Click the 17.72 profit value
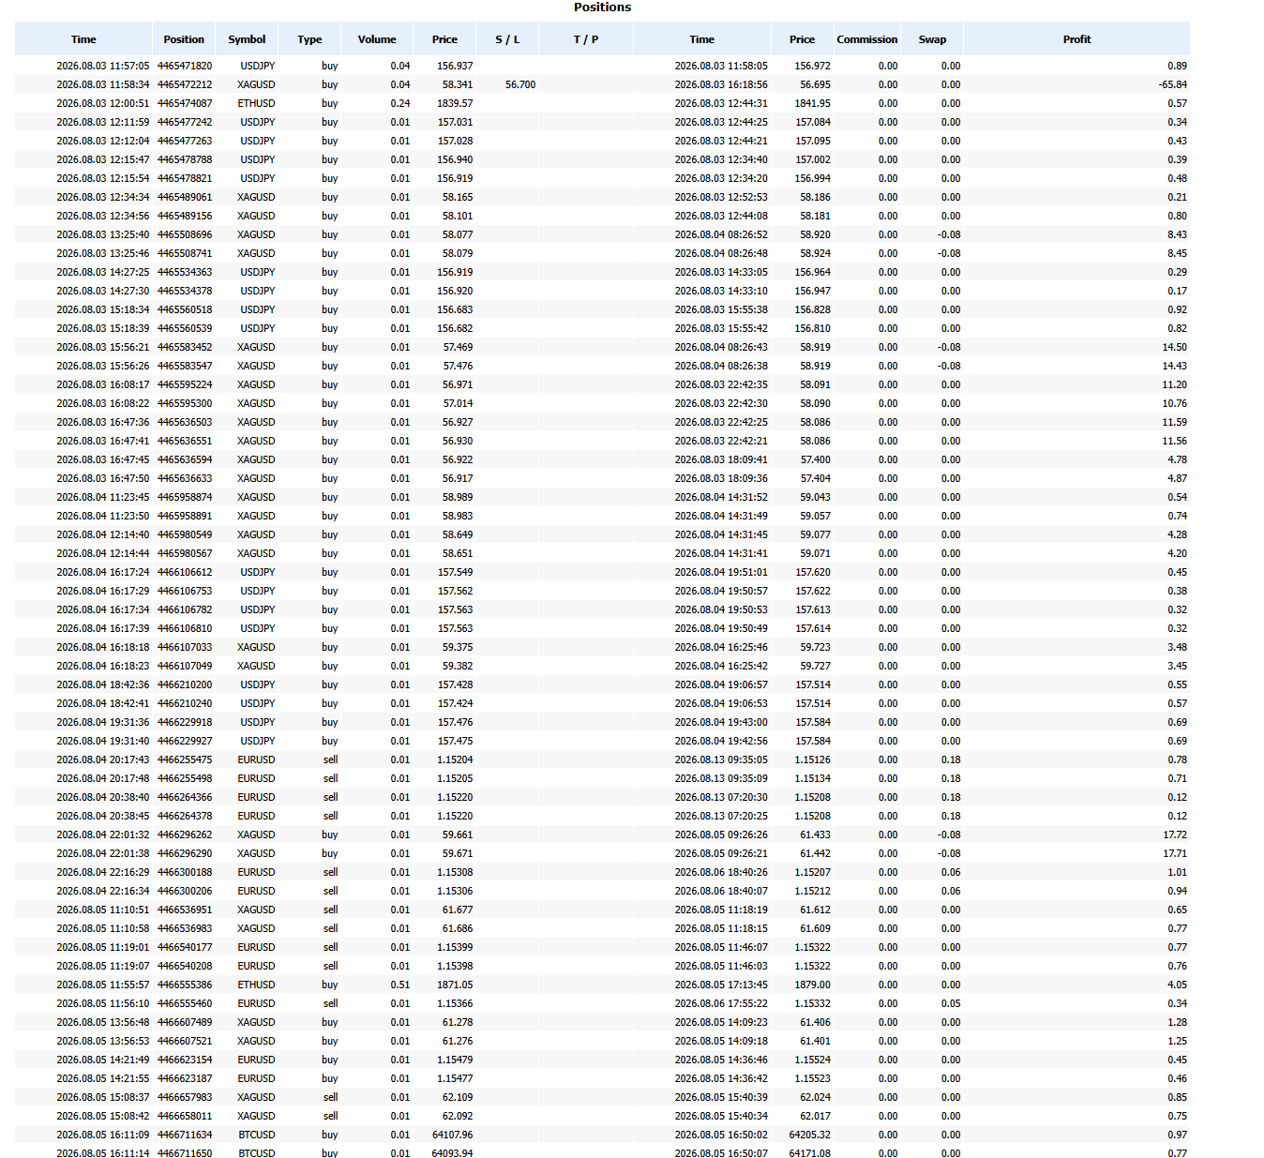Image resolution: width=1264 pixels, height=1158 pixels. [x=1174, y=835]
